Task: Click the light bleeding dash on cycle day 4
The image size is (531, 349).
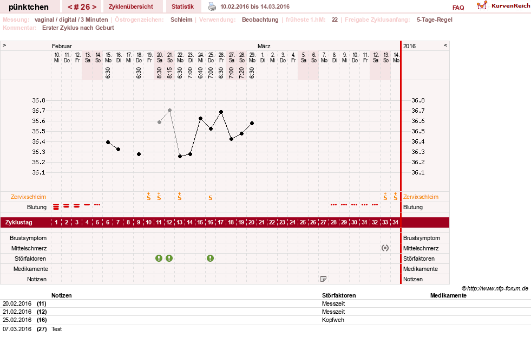Action: pyautogui.click(x=87, y=204)
